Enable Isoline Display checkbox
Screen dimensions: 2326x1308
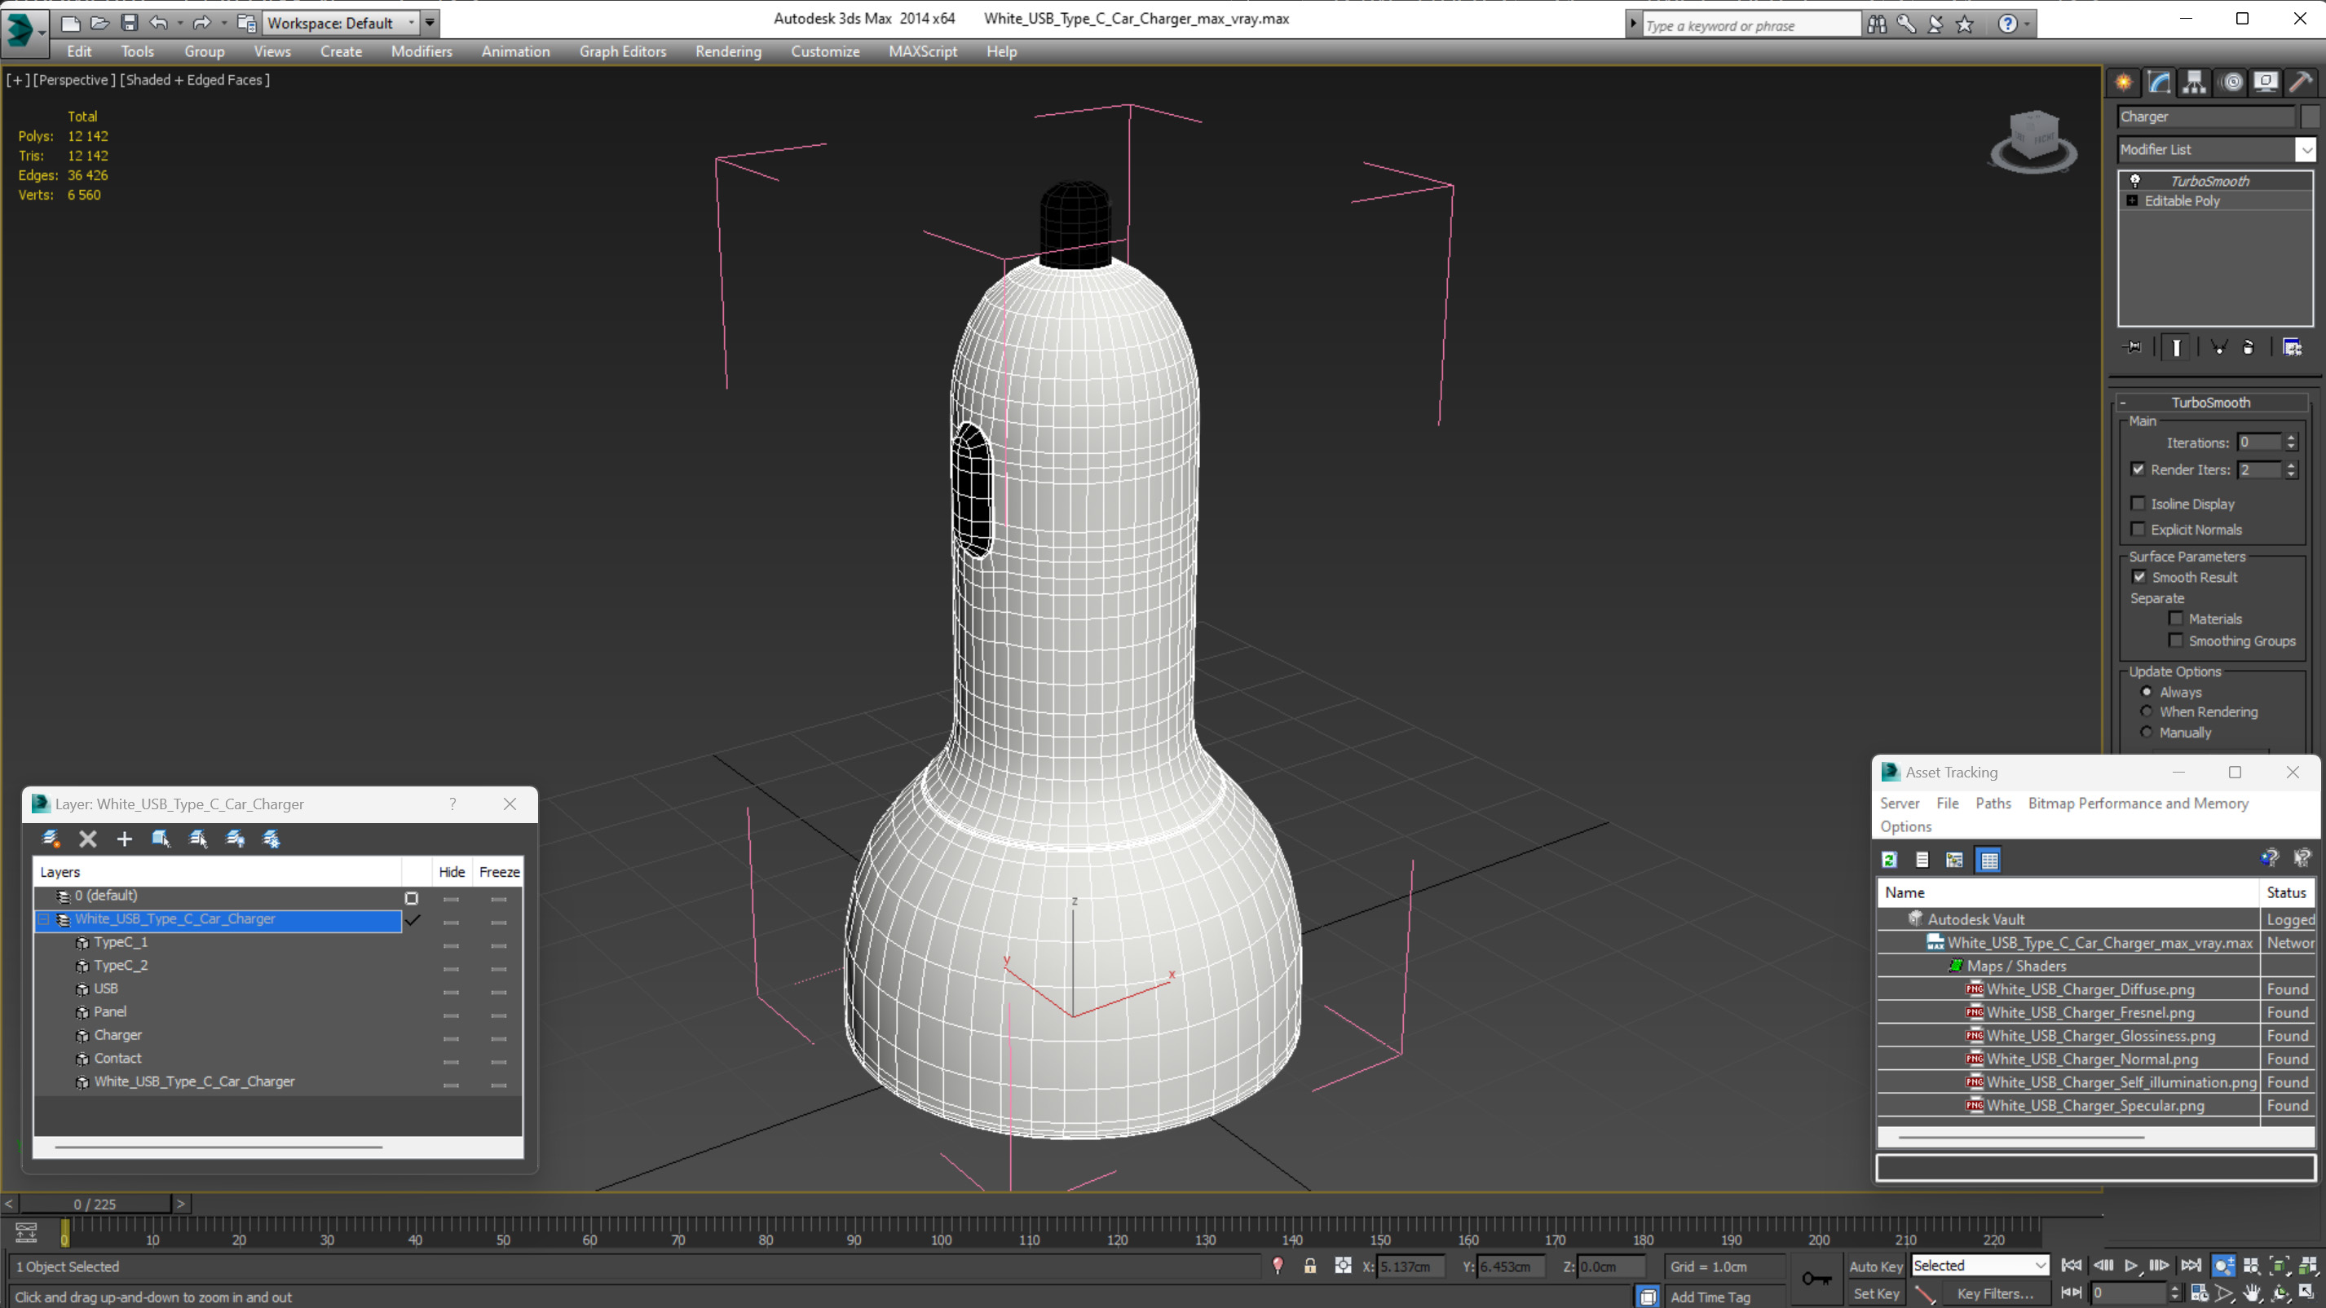click(x=2138, y=503)
